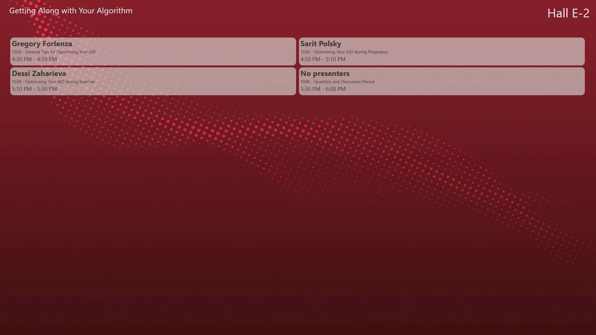This screenshot has height=335, width=596.
Task: Click the 5:30 PM - 6:00 PM time slot
Action: pos(323,89)
